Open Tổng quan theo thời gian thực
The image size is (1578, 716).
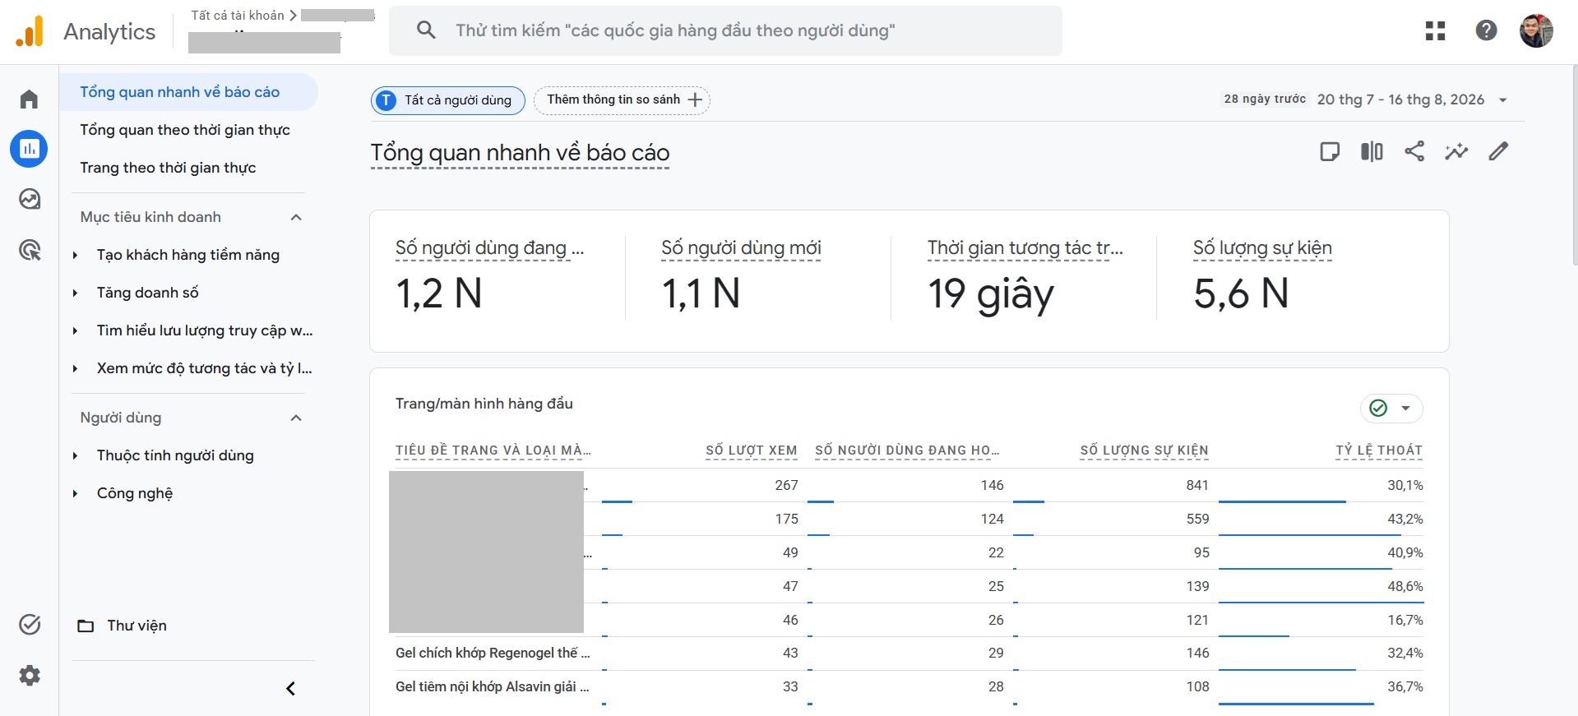click(185, 130)
